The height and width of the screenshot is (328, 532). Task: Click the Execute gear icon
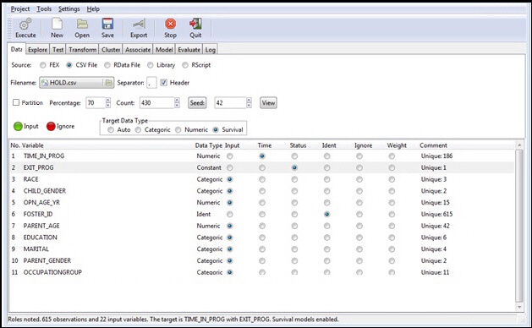click(25, 24)
